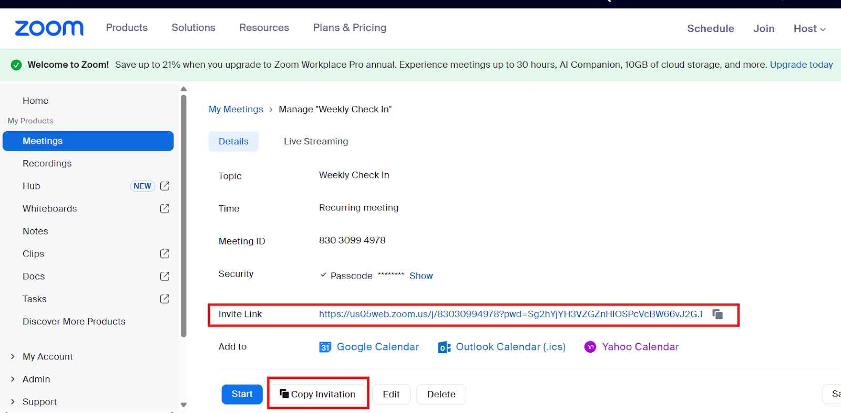Open Hub external link icon
Screen dimensions: 841x413
point(165,186)
